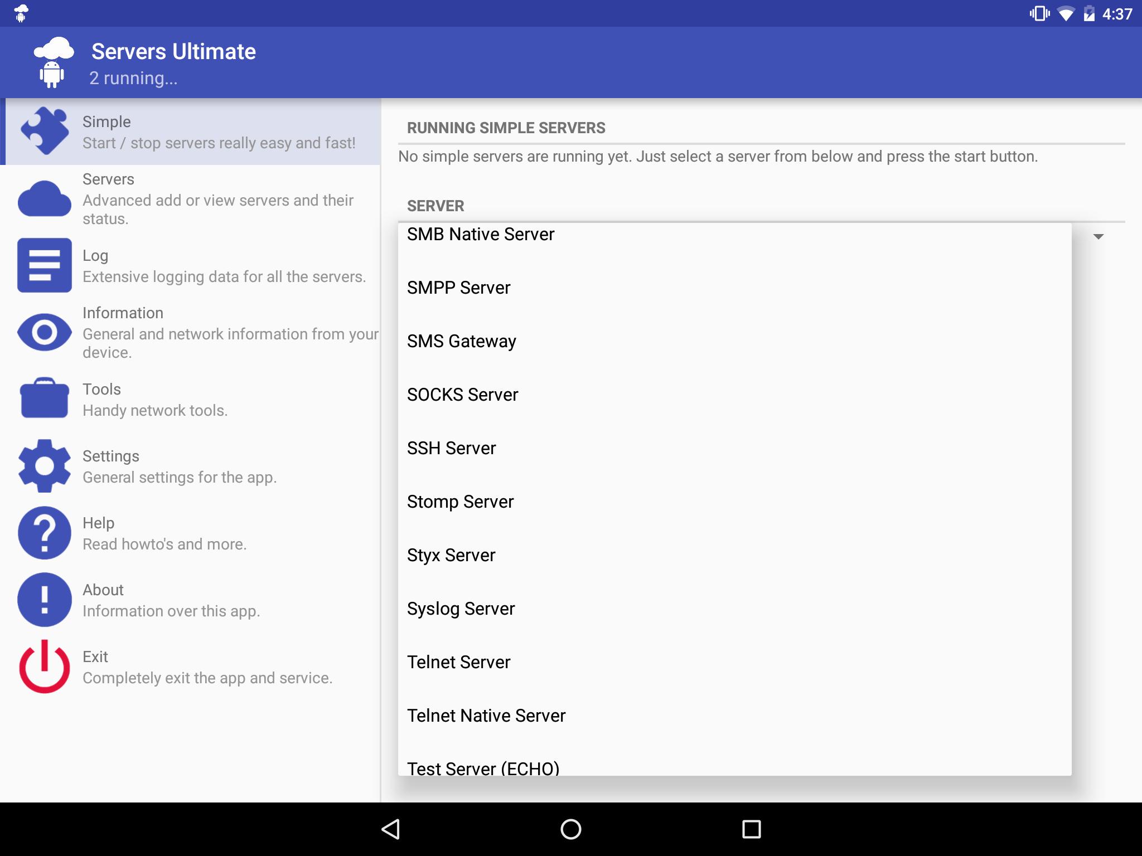Viewport: 1142px width, 856px height.
Task: Tap the Android back navigation button
Action: coord(391,829)
